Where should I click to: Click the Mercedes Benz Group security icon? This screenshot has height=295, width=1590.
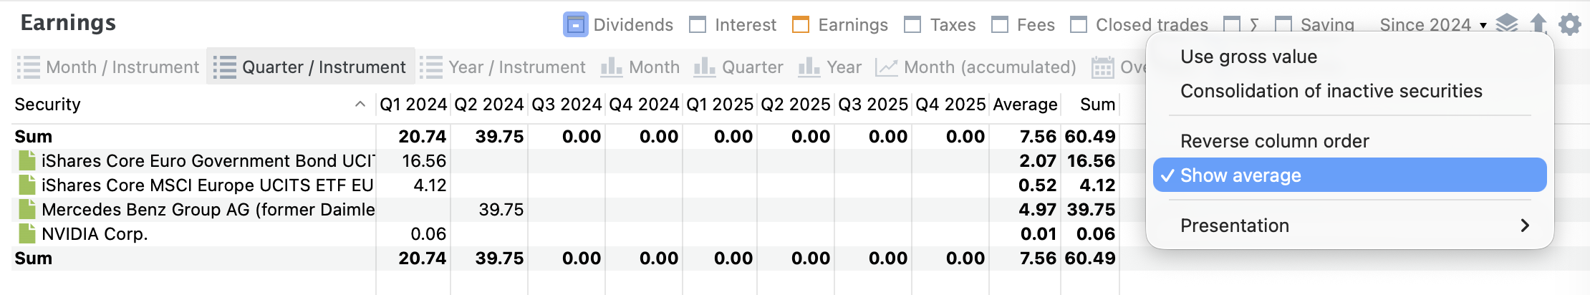point(27,209)
